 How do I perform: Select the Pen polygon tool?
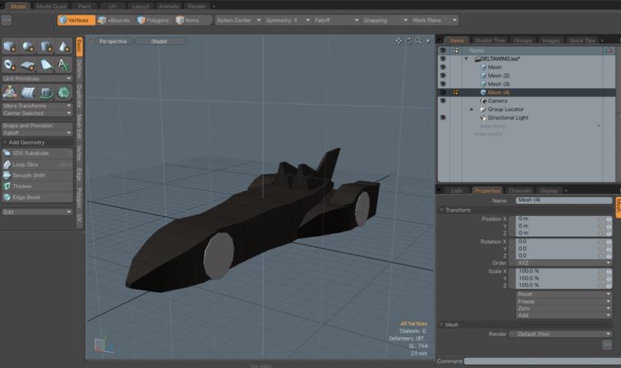pyautogui.click(x=46, y=64)
